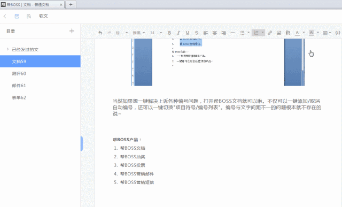This screenshot has height=207, width=342.
Task: Open the table options dropdown arrow
Action: click(330, 33)
